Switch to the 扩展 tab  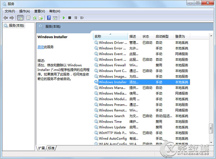(x=41, y=148)
